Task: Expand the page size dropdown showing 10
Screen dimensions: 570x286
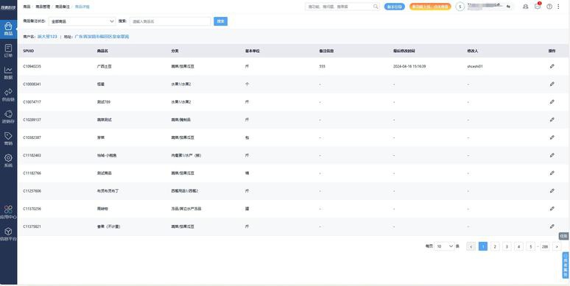Action: (445, 246)
